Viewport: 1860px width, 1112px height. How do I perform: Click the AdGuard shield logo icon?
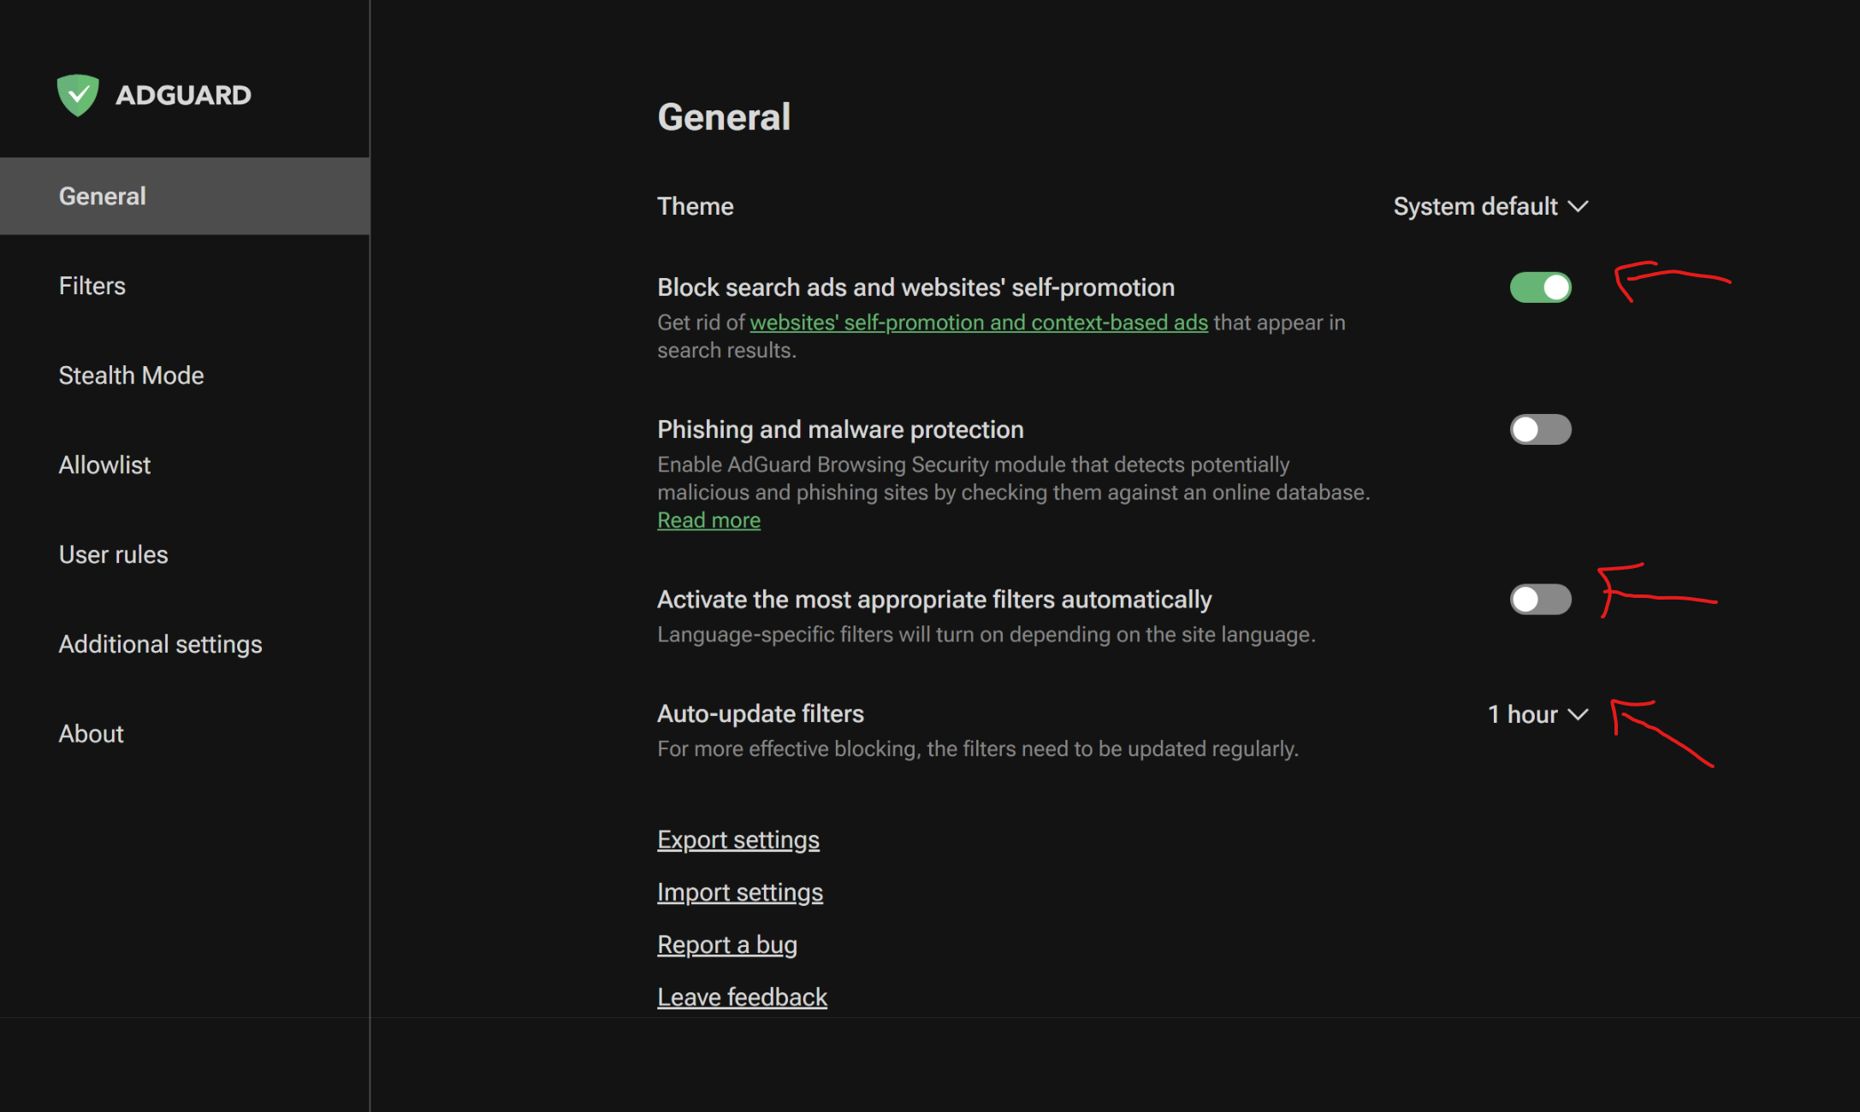[78, 95]
